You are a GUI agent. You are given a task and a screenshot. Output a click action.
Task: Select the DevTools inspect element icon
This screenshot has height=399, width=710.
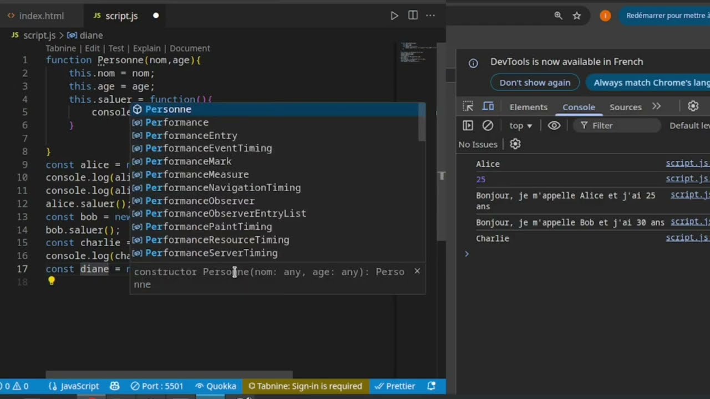[468, 106]
